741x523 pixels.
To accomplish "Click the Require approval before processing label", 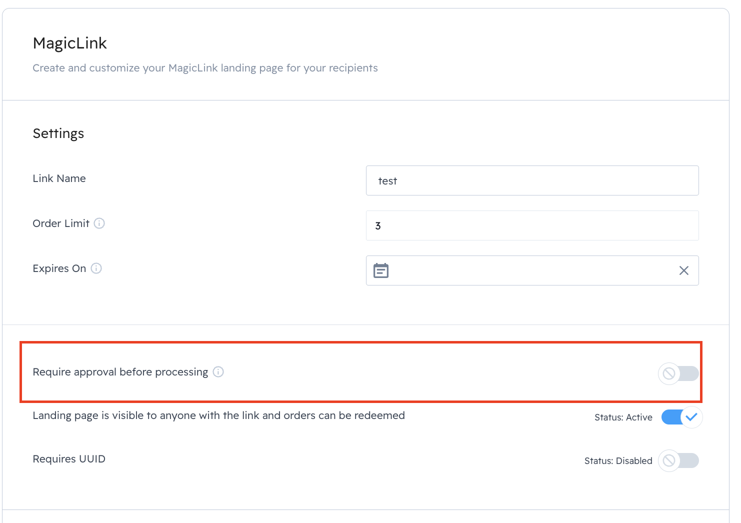I will tap(120, 372).
